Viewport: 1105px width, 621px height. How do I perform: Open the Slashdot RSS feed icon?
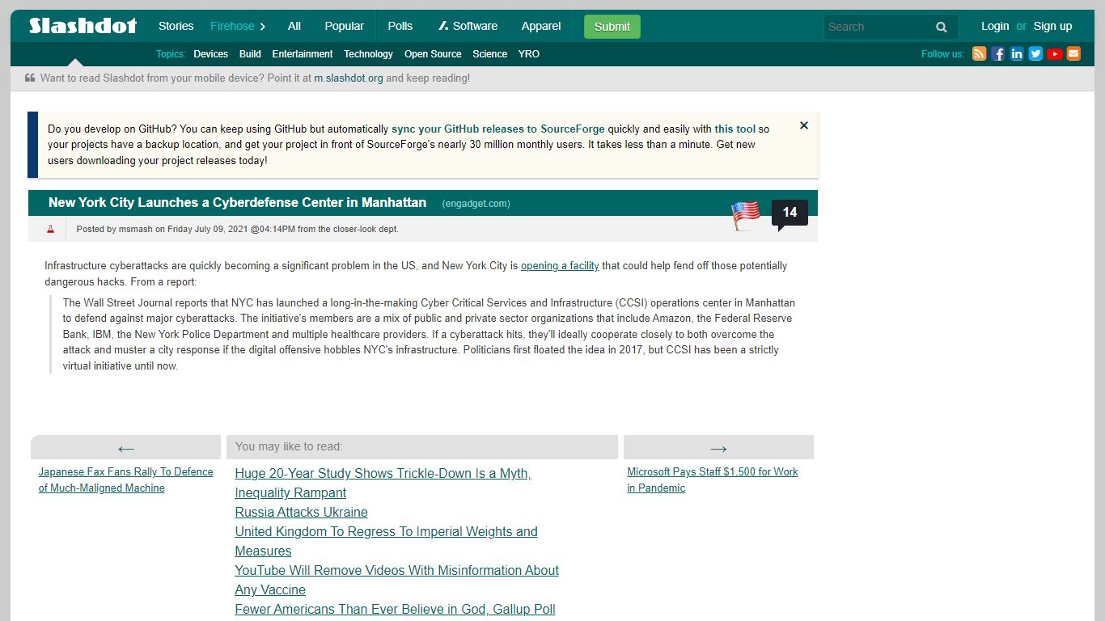click(x=979, y=54)
